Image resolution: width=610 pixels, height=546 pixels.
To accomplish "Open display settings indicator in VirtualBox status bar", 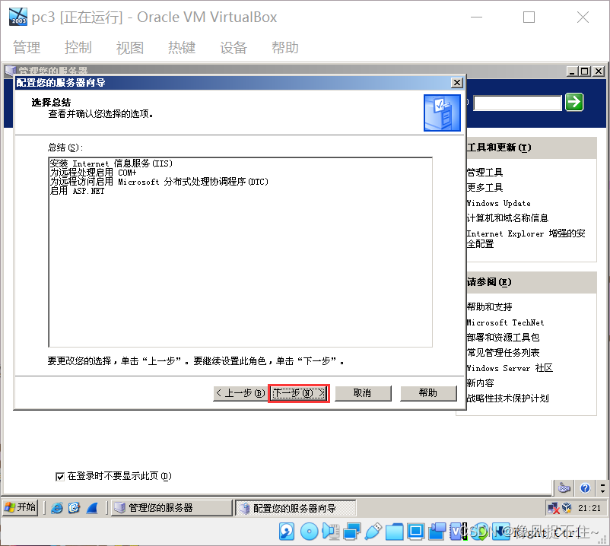I will coord(415,532).
